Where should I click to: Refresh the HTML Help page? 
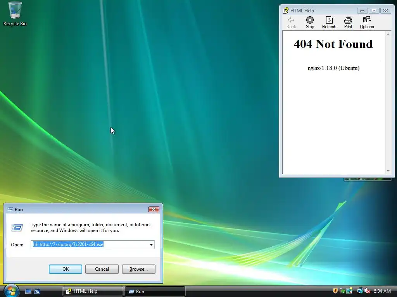[329, 22]
